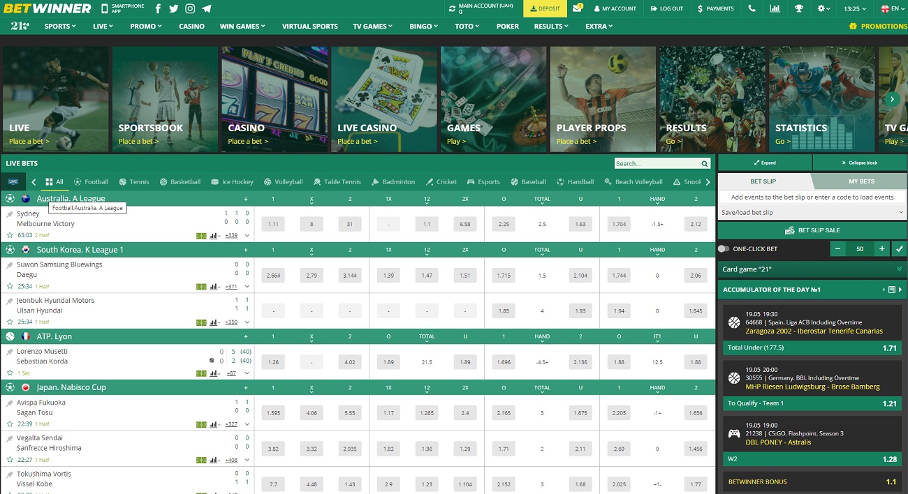This screenshot has height=494, width=908.
Task: Show next accumulator of the day
Action: (900, 290)
